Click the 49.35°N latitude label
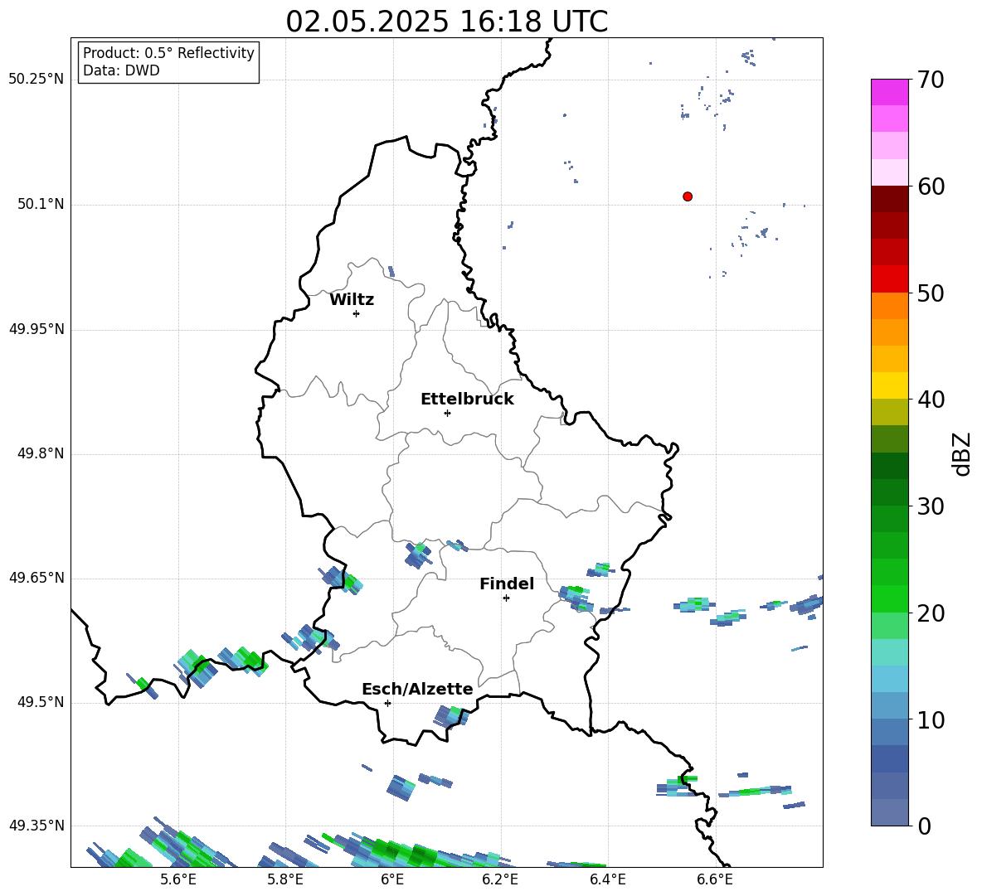 (x=36, y=826)
